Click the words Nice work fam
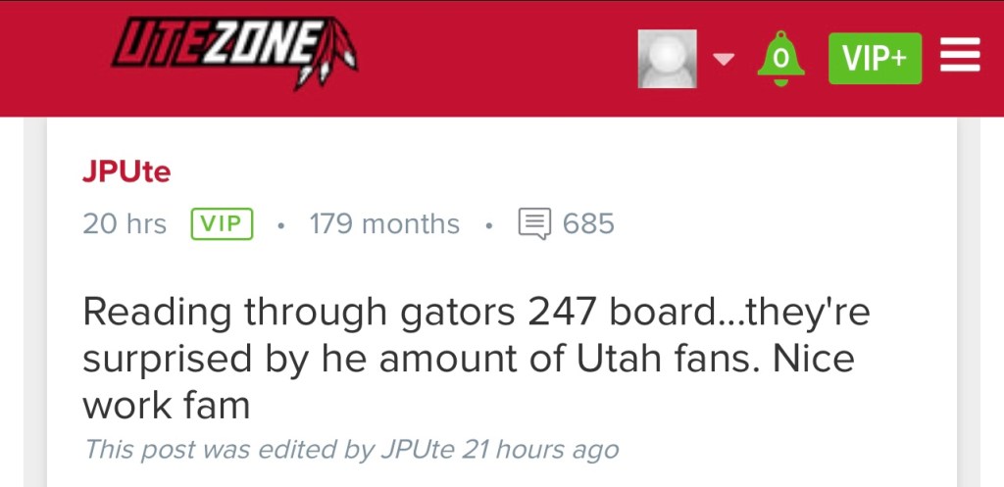 [x=167, y=403]
